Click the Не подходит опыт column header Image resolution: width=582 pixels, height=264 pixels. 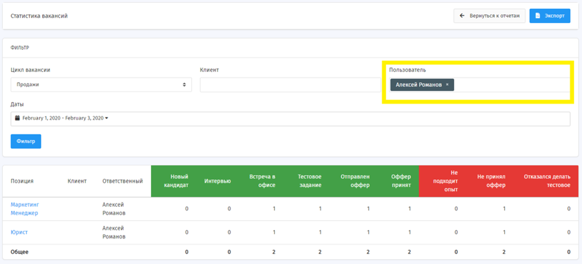(x=445, y=181)
